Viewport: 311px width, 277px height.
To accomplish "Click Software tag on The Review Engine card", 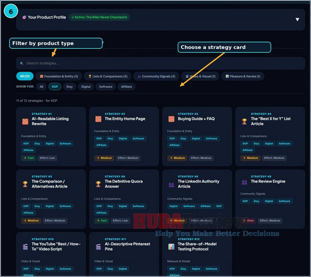I will 284,201.
